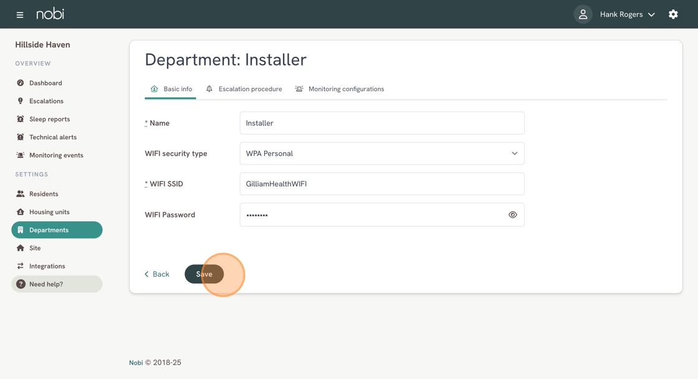Open the hamburger navigation menu
The height and width of the screenshot is (379, 698).
pyautogui.click(x=20, y=14)
